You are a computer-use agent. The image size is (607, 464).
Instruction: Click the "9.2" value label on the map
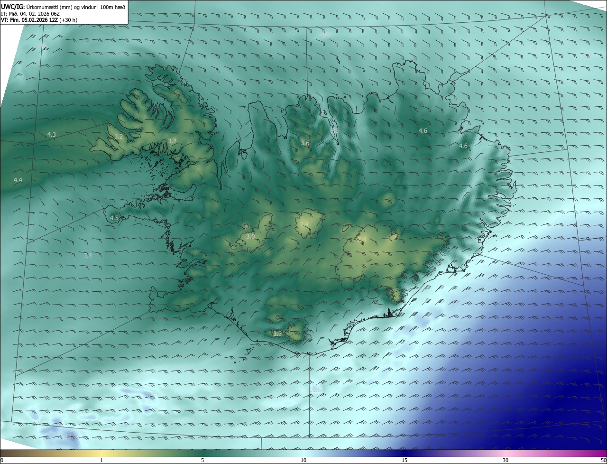tap(537, 48)
